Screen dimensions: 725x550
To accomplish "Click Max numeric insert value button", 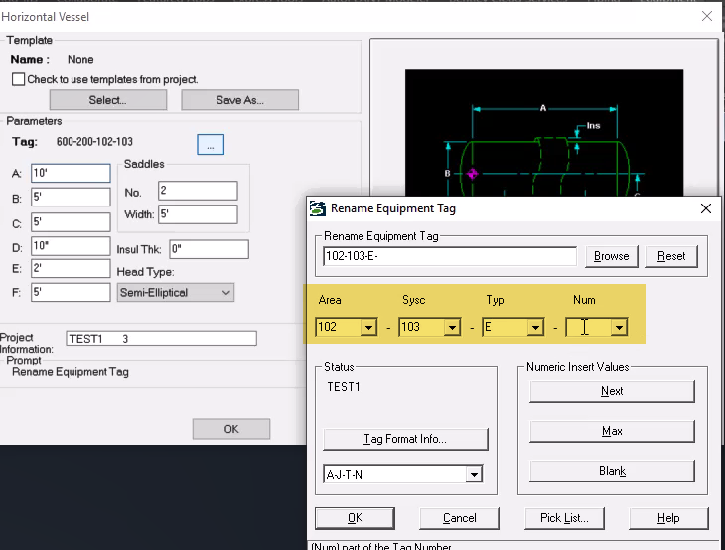I will point(612,431).
